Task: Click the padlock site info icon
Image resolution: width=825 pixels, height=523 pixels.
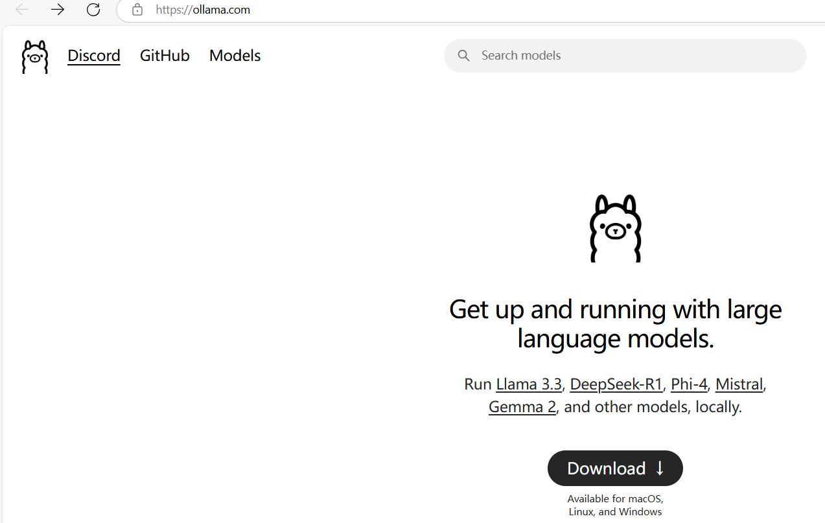Action: [137, 10]
